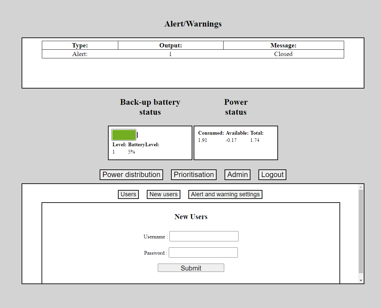Viewport: 381px width, 308px height.
Task: Submit the New Users form
Action: pyautogui.click(x=191, y=268)
